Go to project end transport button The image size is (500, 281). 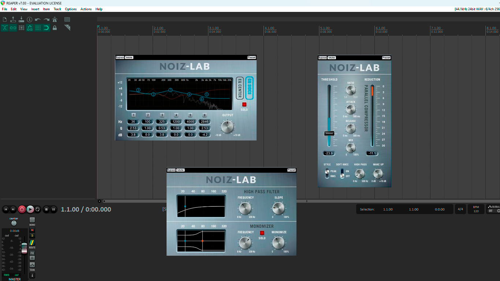(x=13, y=209)
